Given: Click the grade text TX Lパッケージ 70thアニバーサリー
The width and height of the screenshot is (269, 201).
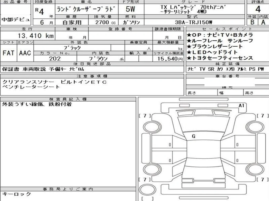Looking at the screenshot, I should [193, 9].
